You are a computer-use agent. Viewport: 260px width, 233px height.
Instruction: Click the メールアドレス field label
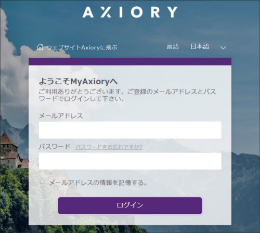tap(61, 116)
